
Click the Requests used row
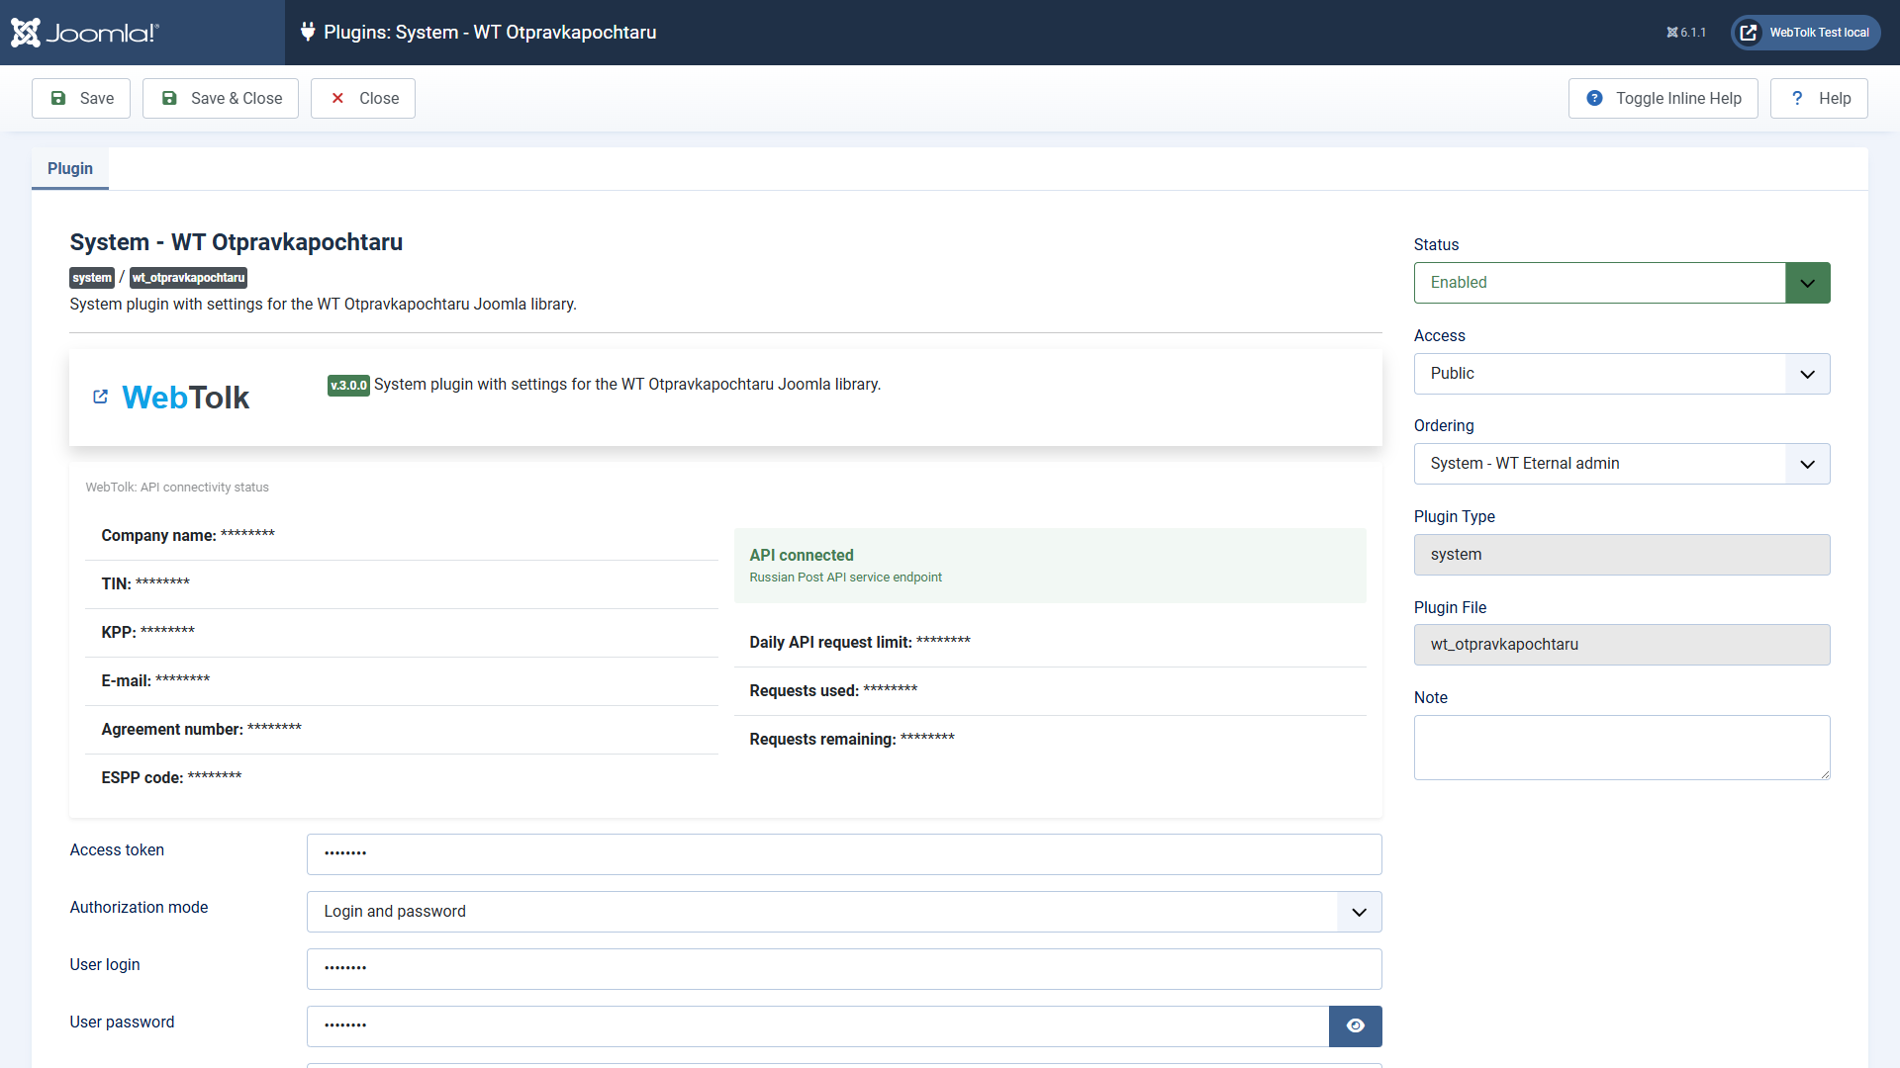[1050, 691]
